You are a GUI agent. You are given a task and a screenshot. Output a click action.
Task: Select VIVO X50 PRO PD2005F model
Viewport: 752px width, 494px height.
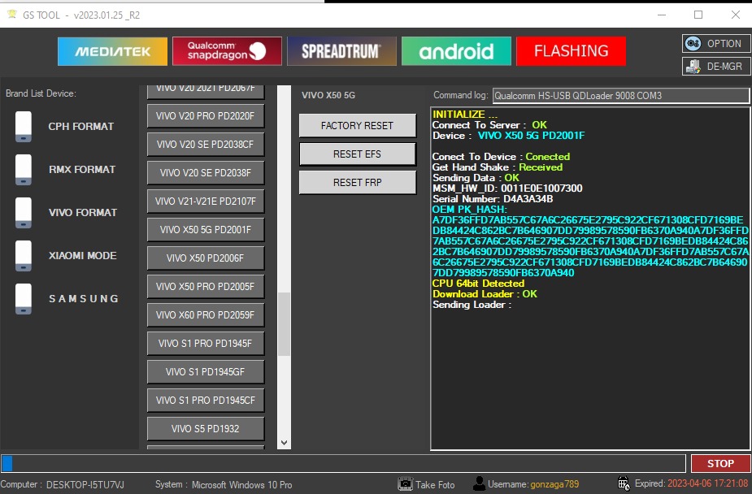[205, 287]
